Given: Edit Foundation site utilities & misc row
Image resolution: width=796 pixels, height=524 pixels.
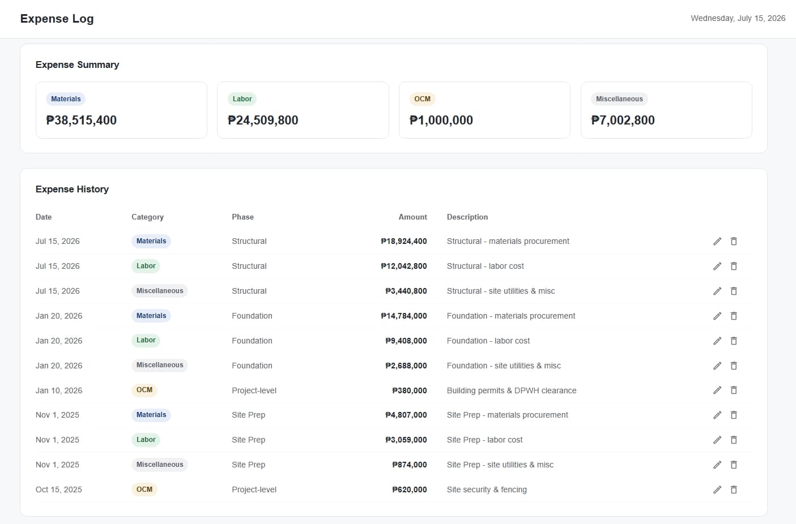Looking at the screenshot, I should 717,366.
